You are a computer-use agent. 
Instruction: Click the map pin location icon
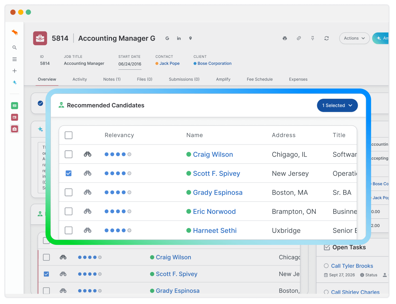[190, 38]
